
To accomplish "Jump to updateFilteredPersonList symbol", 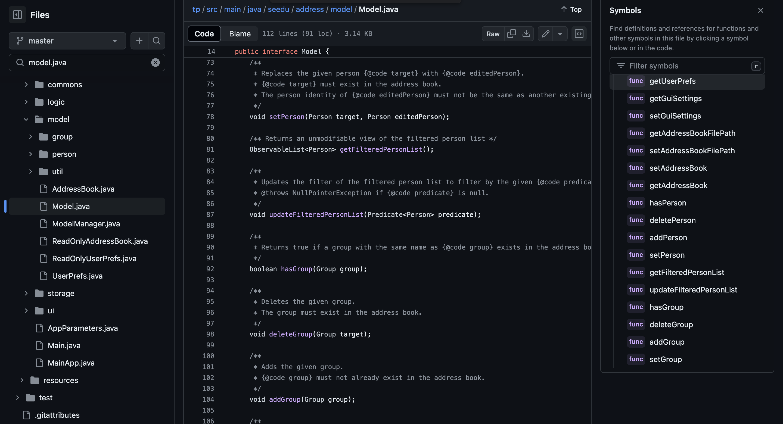I will [693, 290].
